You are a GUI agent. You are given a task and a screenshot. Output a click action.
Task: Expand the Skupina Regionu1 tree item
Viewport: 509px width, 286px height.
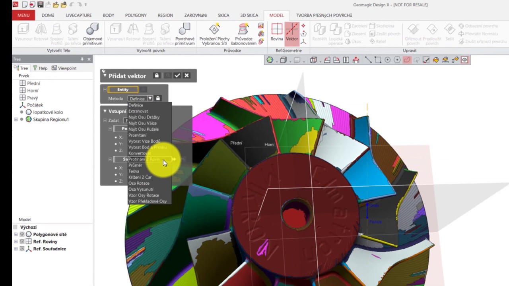(16, 119)
